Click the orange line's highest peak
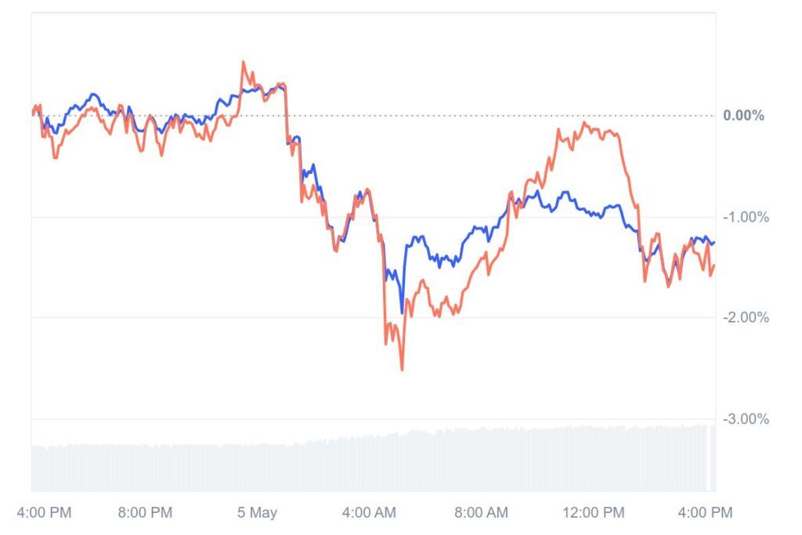 pos(244,62)
